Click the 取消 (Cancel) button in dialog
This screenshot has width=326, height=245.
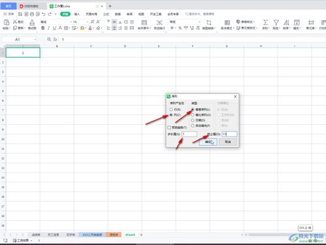click(228, 142)
